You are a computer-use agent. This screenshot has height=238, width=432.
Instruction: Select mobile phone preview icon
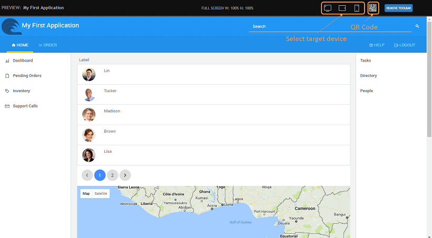(x=357, y=8)
